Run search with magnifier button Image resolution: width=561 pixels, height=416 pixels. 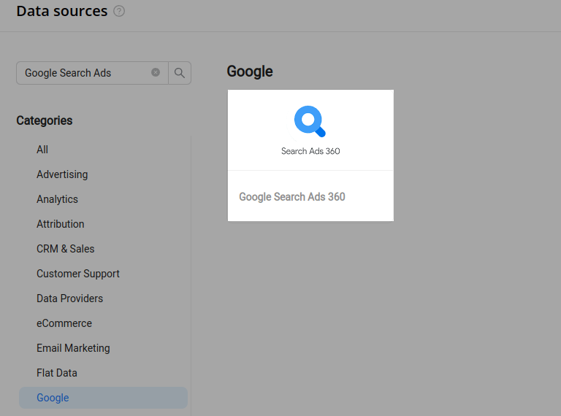(180, 73)
